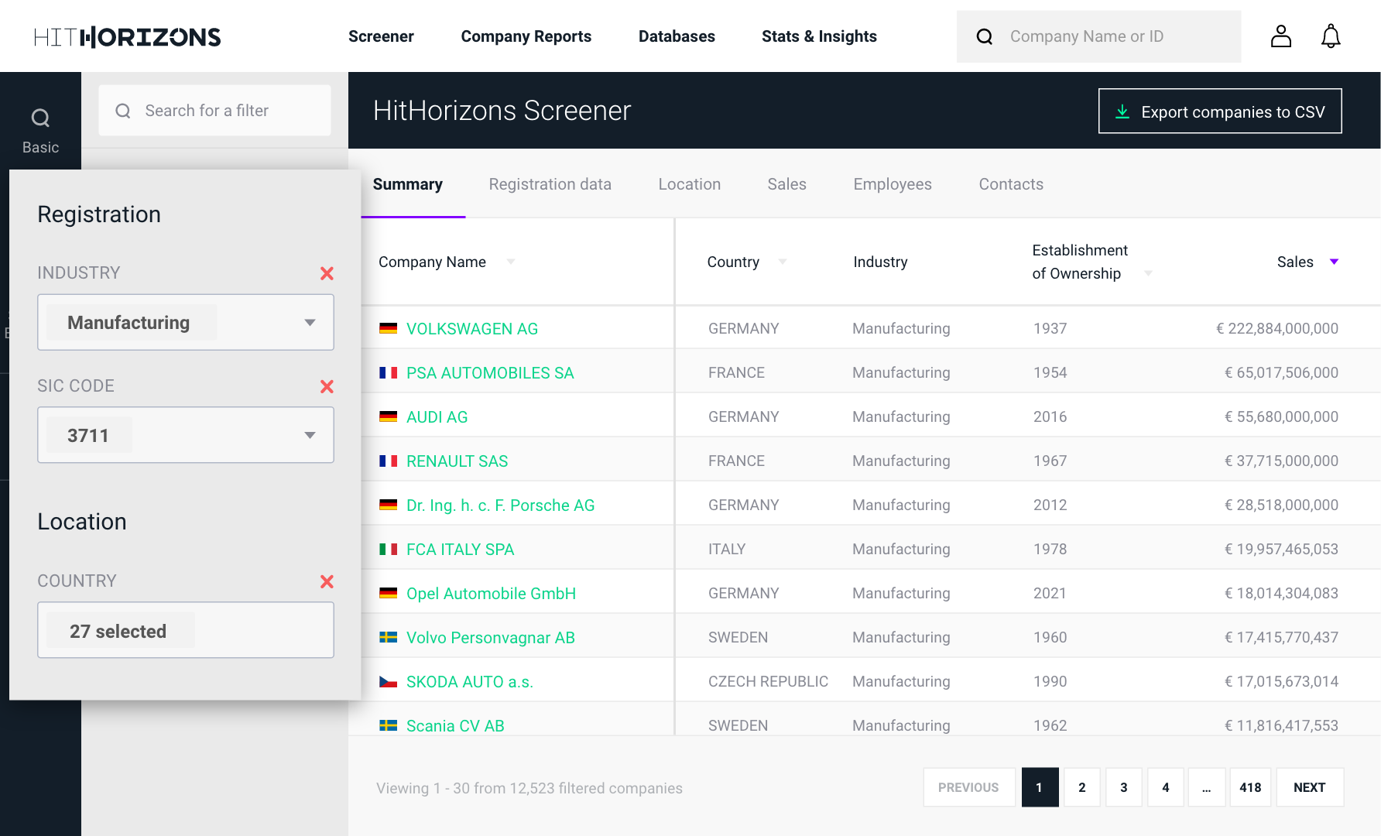Click the Czech flag next to SKODA AUTO
The width and height of the screenshot is (1381, 836).
click(388, 681)
